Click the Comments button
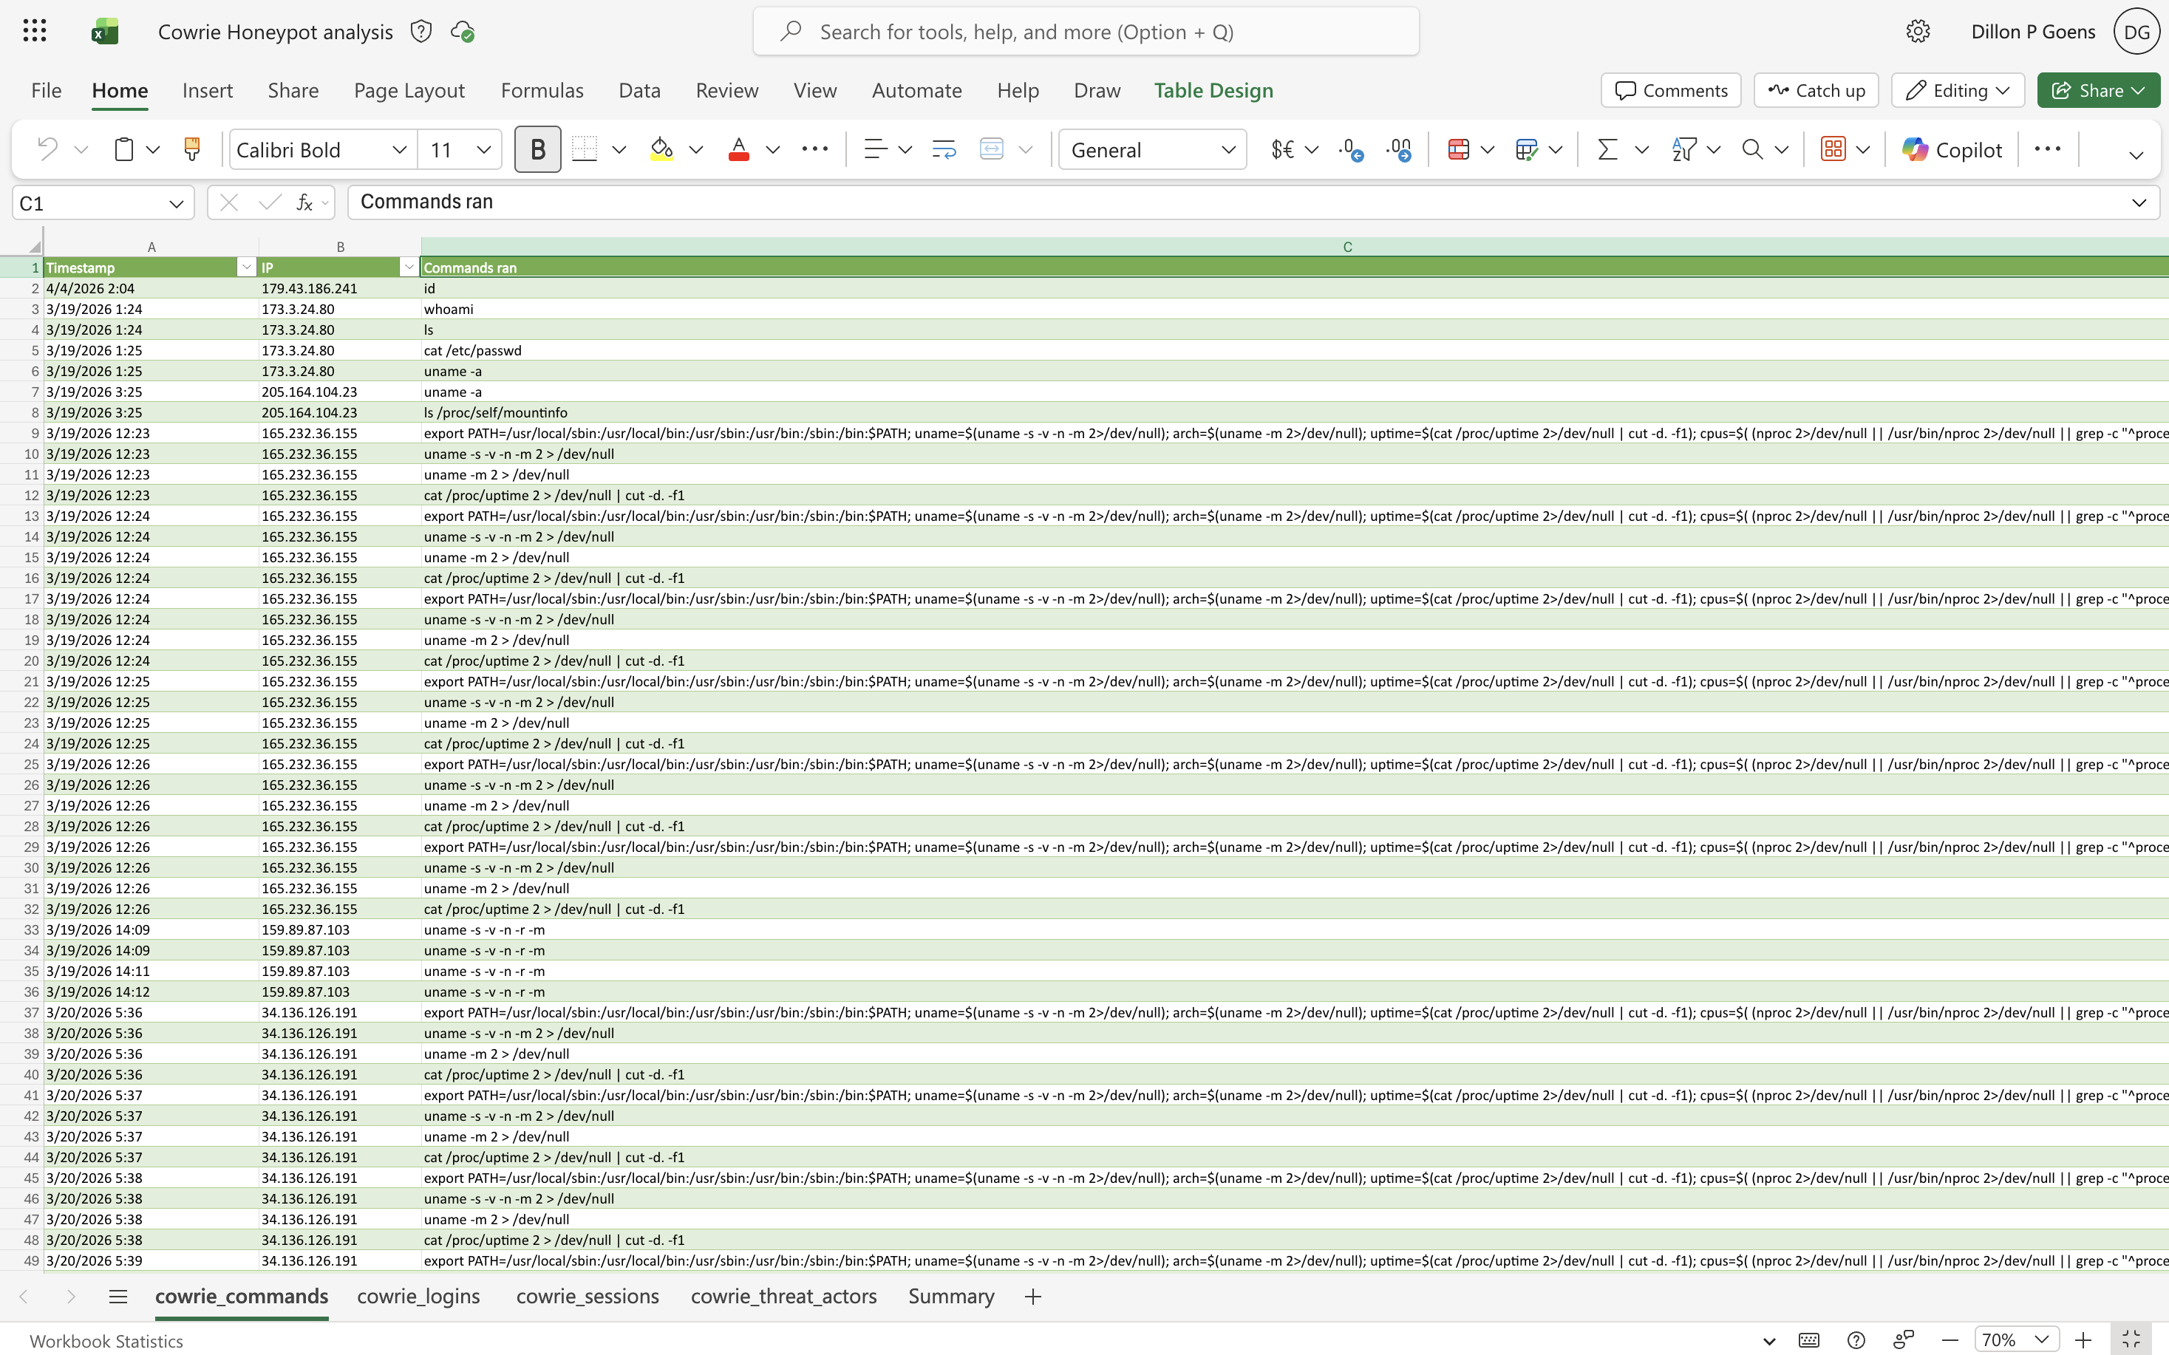Viewport: 2169px width, 1355px height. 1671,91
